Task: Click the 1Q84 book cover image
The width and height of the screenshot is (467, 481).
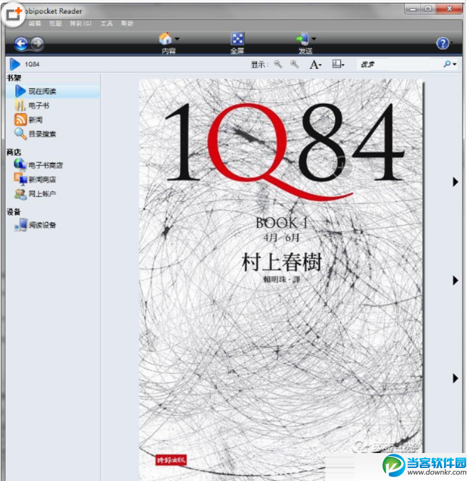Action: pyautogui.click(x=281, y=279)
